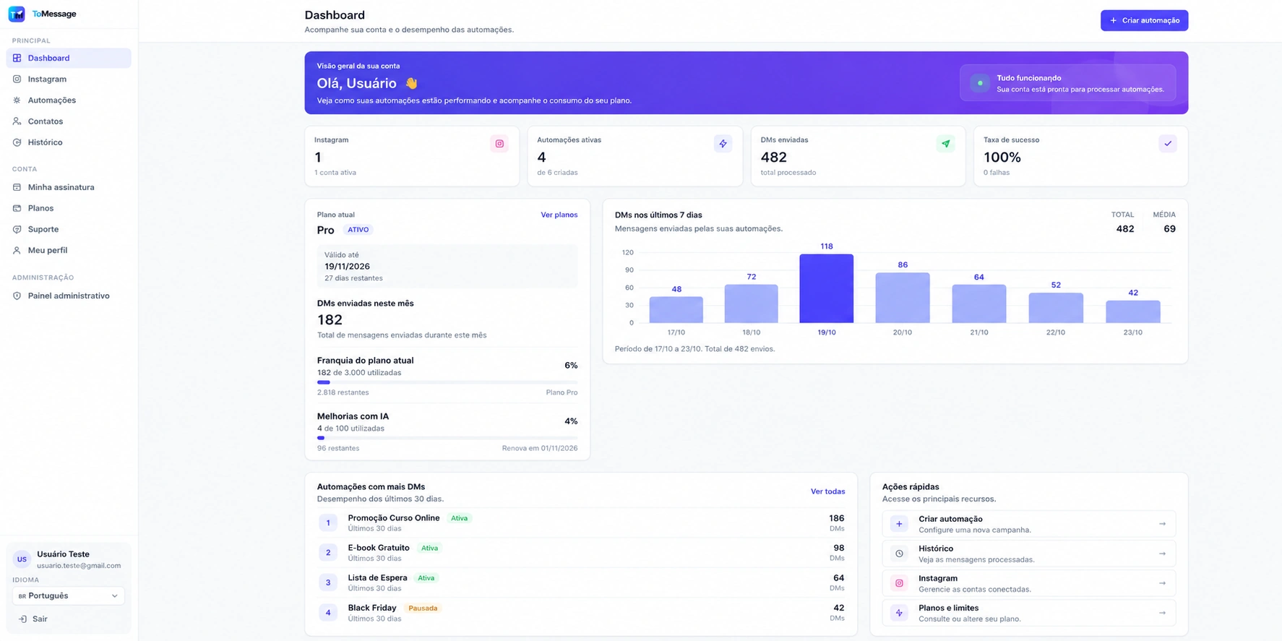Open the Português language dropdown

(x=69, y=595)
